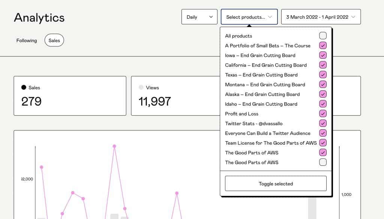Switch to the Following tab
The height and width of the screenshot is (219, 384).
click(26, 40)
